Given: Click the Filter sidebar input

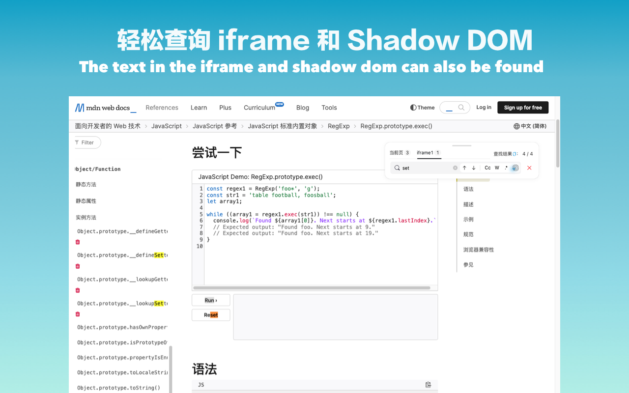Looking at the screenshot, I should 87,142.
